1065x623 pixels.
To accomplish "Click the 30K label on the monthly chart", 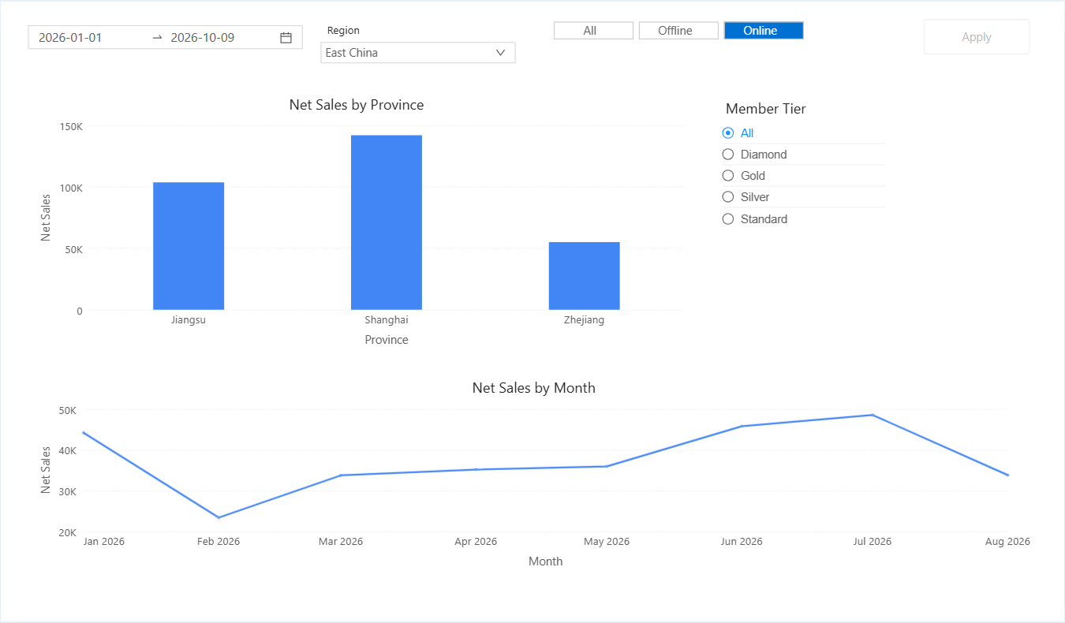I will (67, 492).
